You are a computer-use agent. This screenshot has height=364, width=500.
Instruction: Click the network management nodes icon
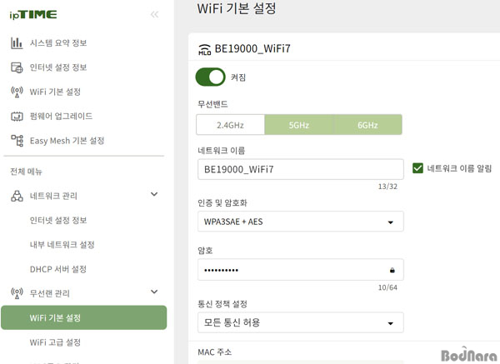tap(17, 196)
